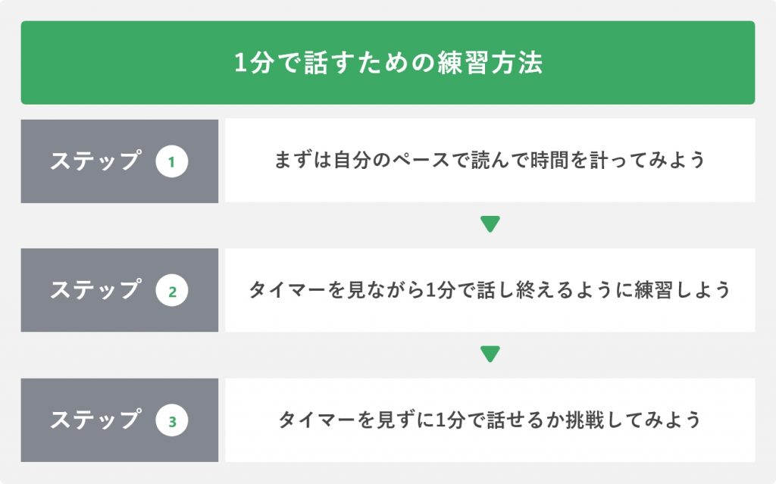Click the green arrow below step 2

coord(490,354)
